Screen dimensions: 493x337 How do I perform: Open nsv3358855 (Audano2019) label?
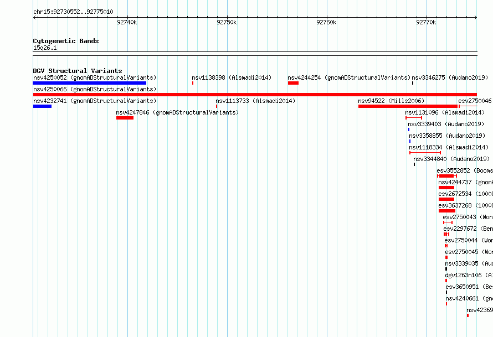click(447, 136)
